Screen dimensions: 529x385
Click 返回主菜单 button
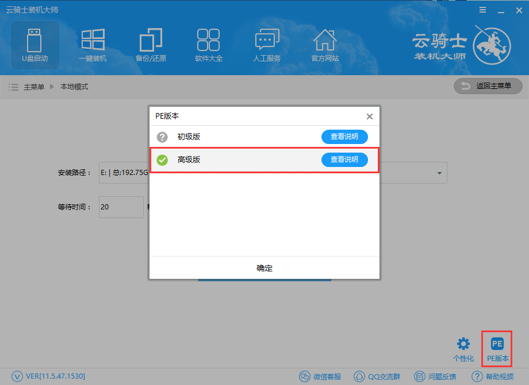coord(488,86)
